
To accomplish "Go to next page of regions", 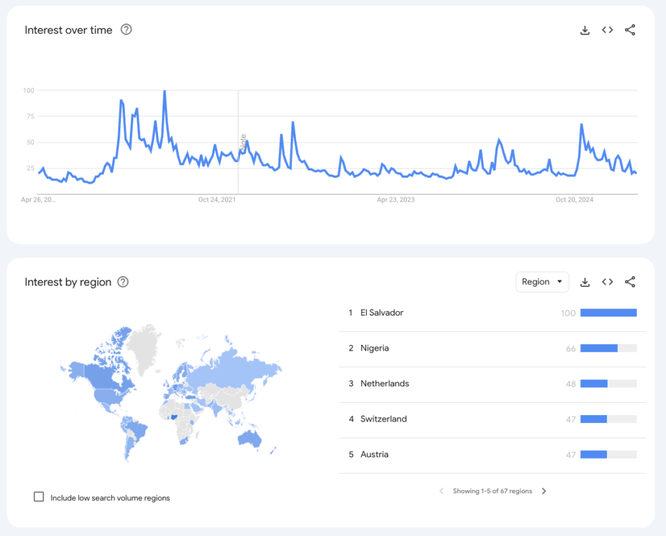I will pyautogui.click(x=544, y=491).
